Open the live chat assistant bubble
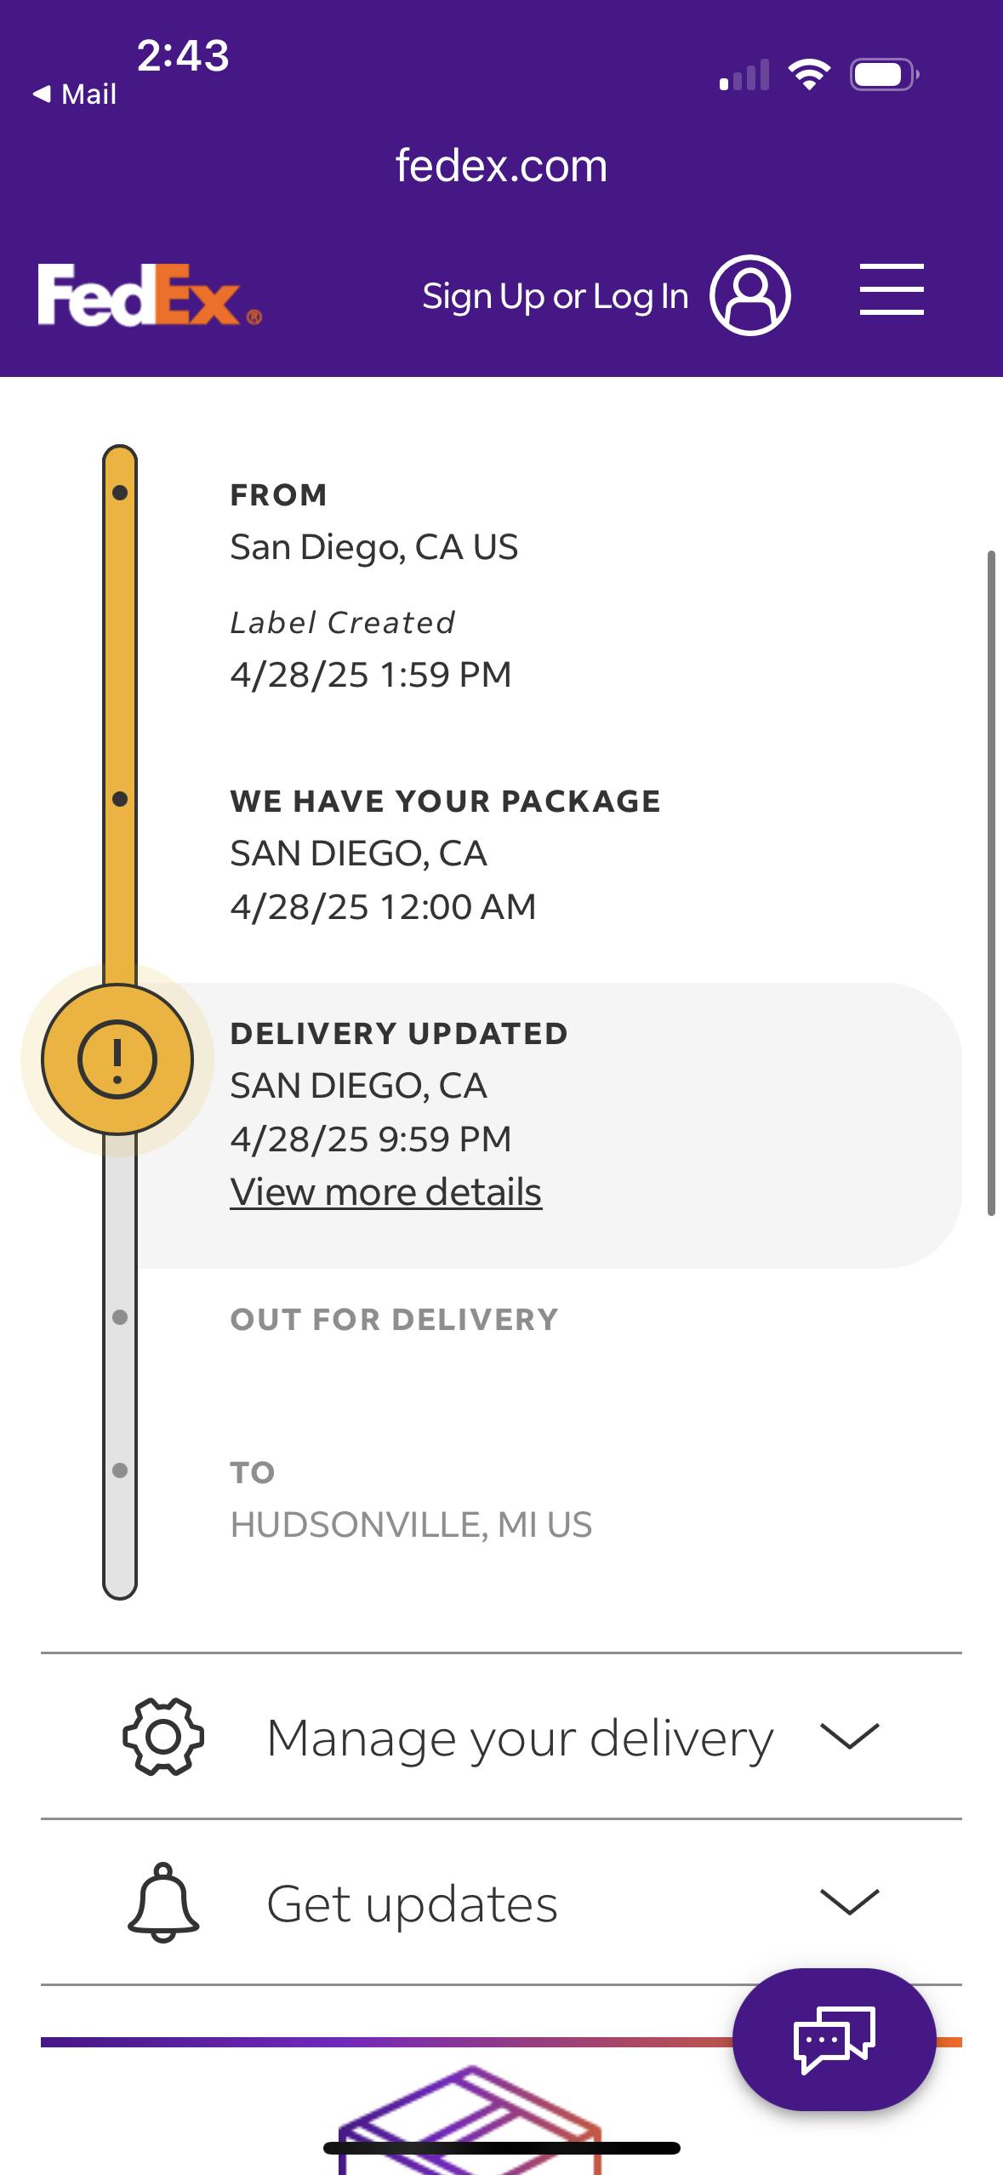Image resolution: width=1003 pixels, height=2175 pixels. tap(834, 2040)
